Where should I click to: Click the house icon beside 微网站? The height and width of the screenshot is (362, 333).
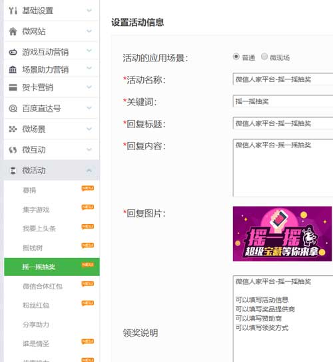(13, 31)
